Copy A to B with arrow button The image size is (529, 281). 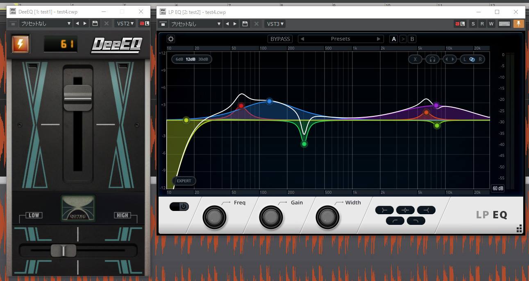pos(403,39)
